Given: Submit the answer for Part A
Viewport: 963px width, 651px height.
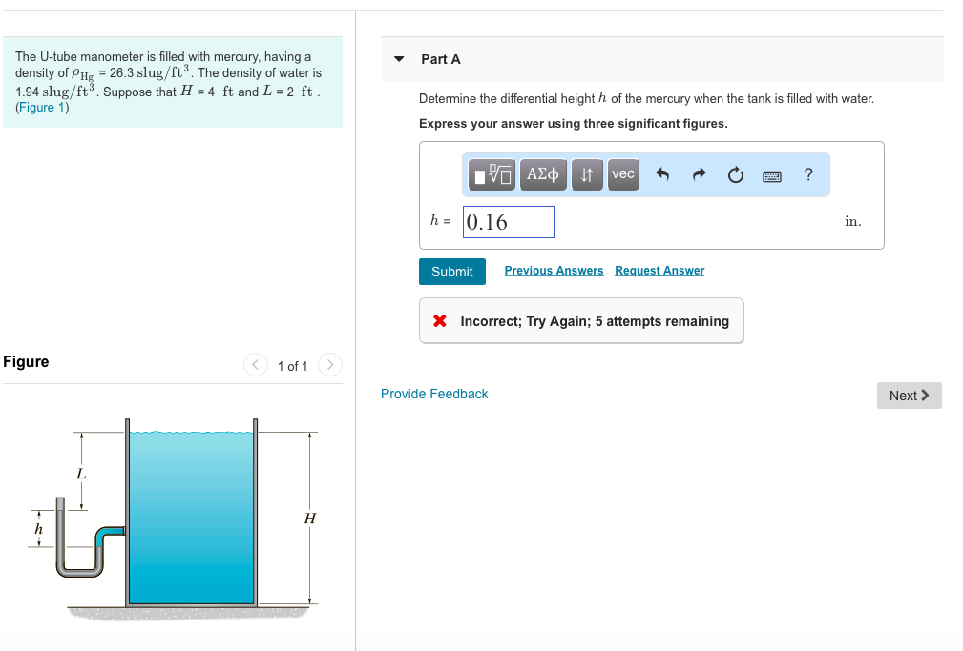Looking at the screenshot, I should [x=451, y=272].
